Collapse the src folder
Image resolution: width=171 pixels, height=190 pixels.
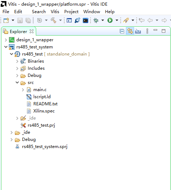(x=17, y=83)
